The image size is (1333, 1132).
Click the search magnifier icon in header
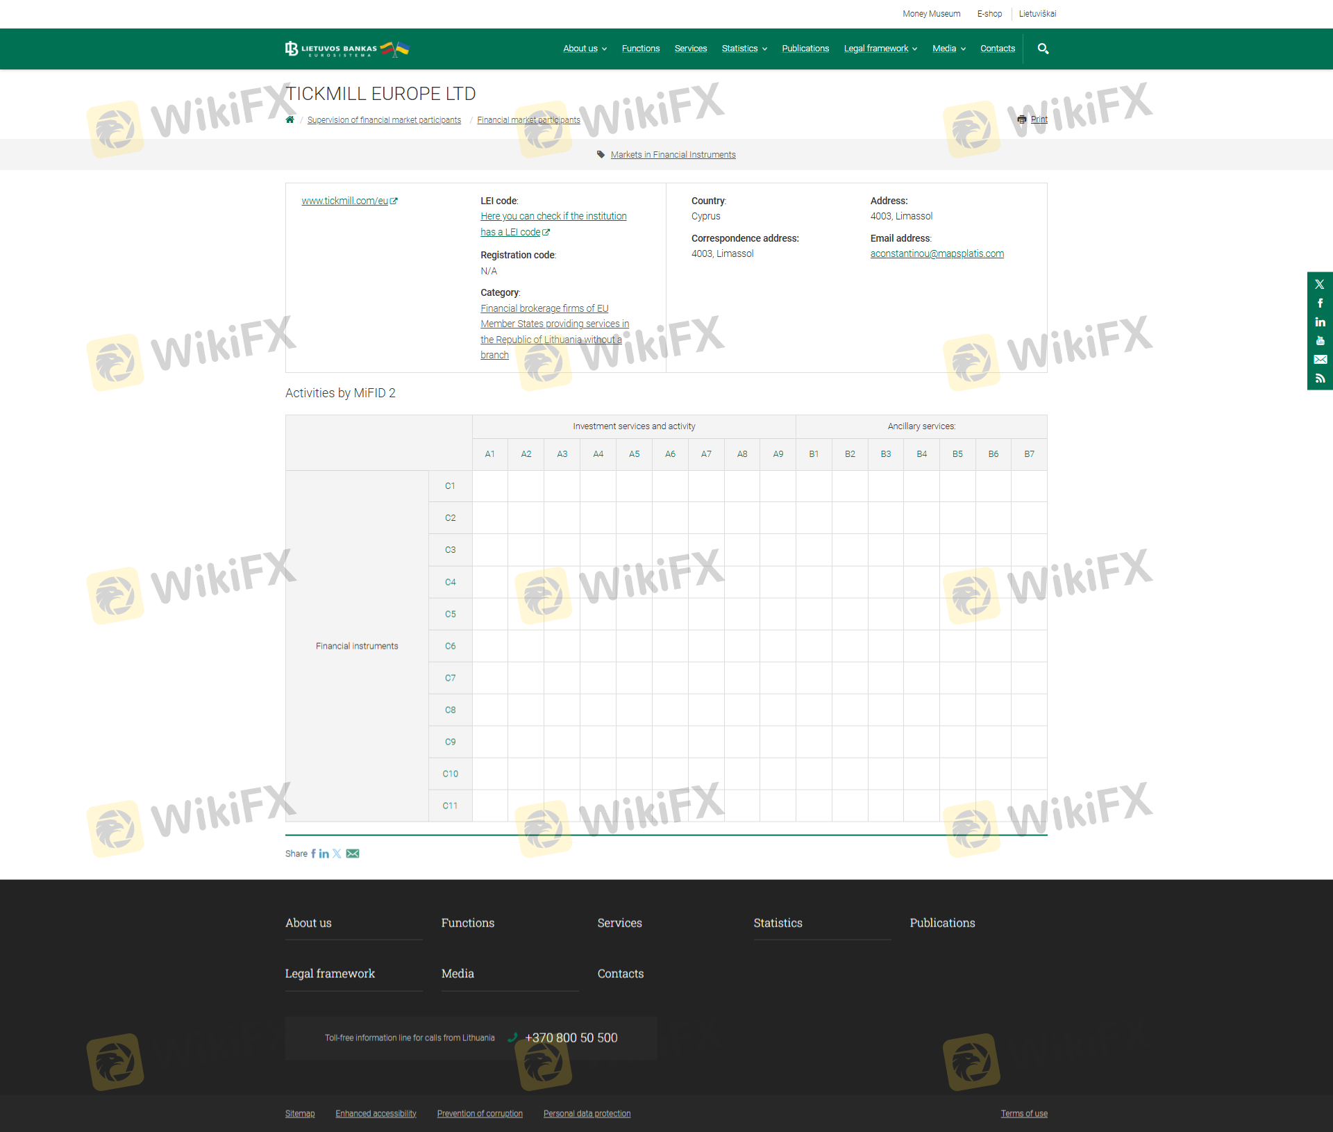coord(1043,49)
